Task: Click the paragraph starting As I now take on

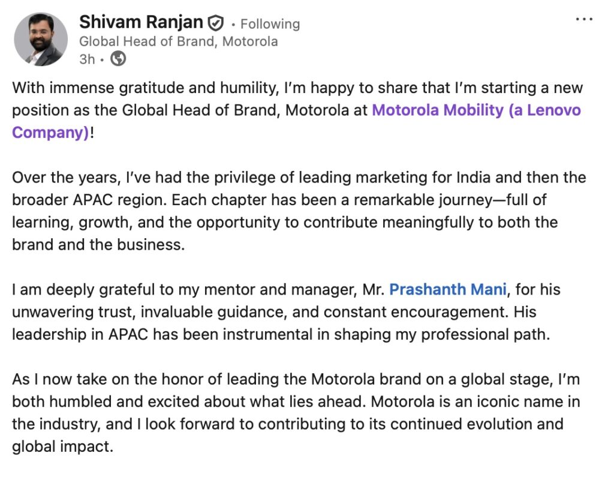Action: 296,413
